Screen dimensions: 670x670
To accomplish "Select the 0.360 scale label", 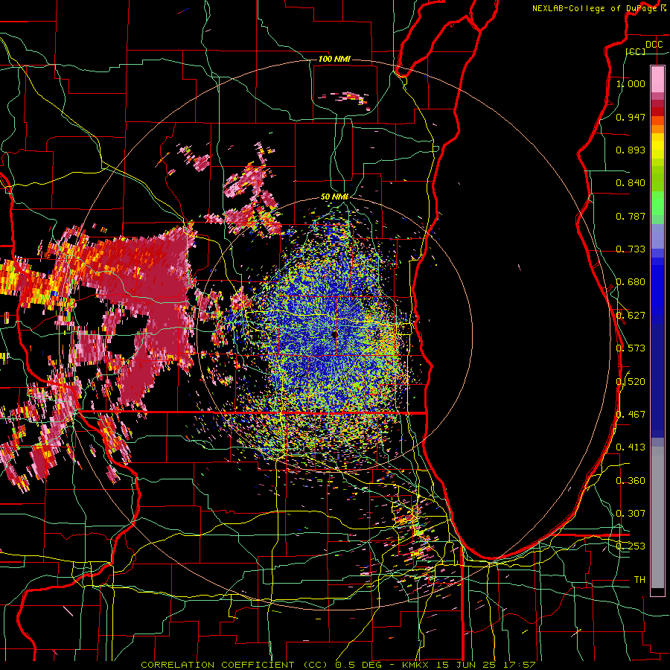I will click(631, 481).
